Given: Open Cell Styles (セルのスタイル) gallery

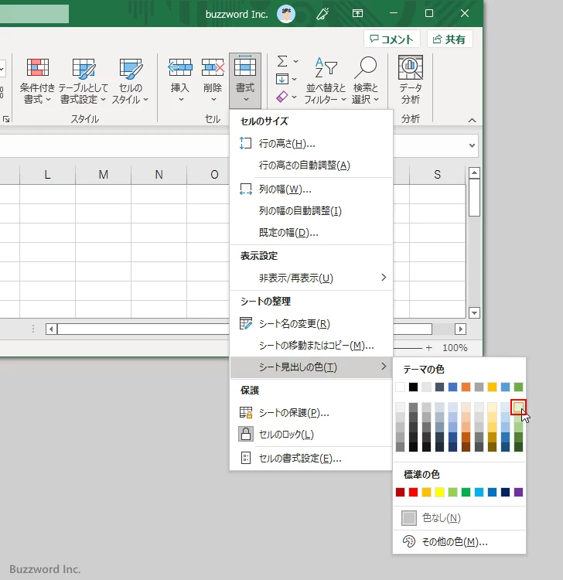Looking at the screenshot, I should coord(130,81).
